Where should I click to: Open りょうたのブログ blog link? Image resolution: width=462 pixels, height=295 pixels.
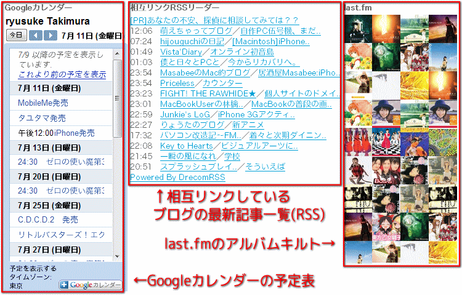coord(192,125)
